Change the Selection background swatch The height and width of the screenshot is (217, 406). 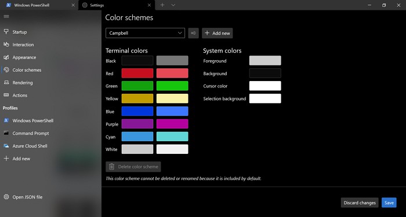[265, 99]
